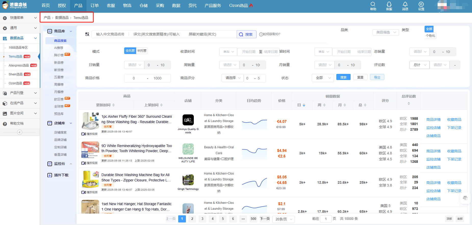This screenshot has width=472, height=225.
Task: Click the translate icon beside search box
Action: pyautogui.click(x=87, y=34)
